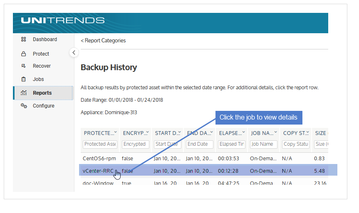Click the Reports chart icon
The height and width of the screenshot is (213, 359).
tap(24, 93)
